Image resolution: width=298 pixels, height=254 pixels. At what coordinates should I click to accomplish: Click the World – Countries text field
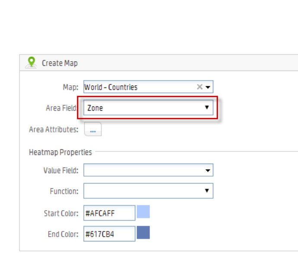(x=138, y=87)
